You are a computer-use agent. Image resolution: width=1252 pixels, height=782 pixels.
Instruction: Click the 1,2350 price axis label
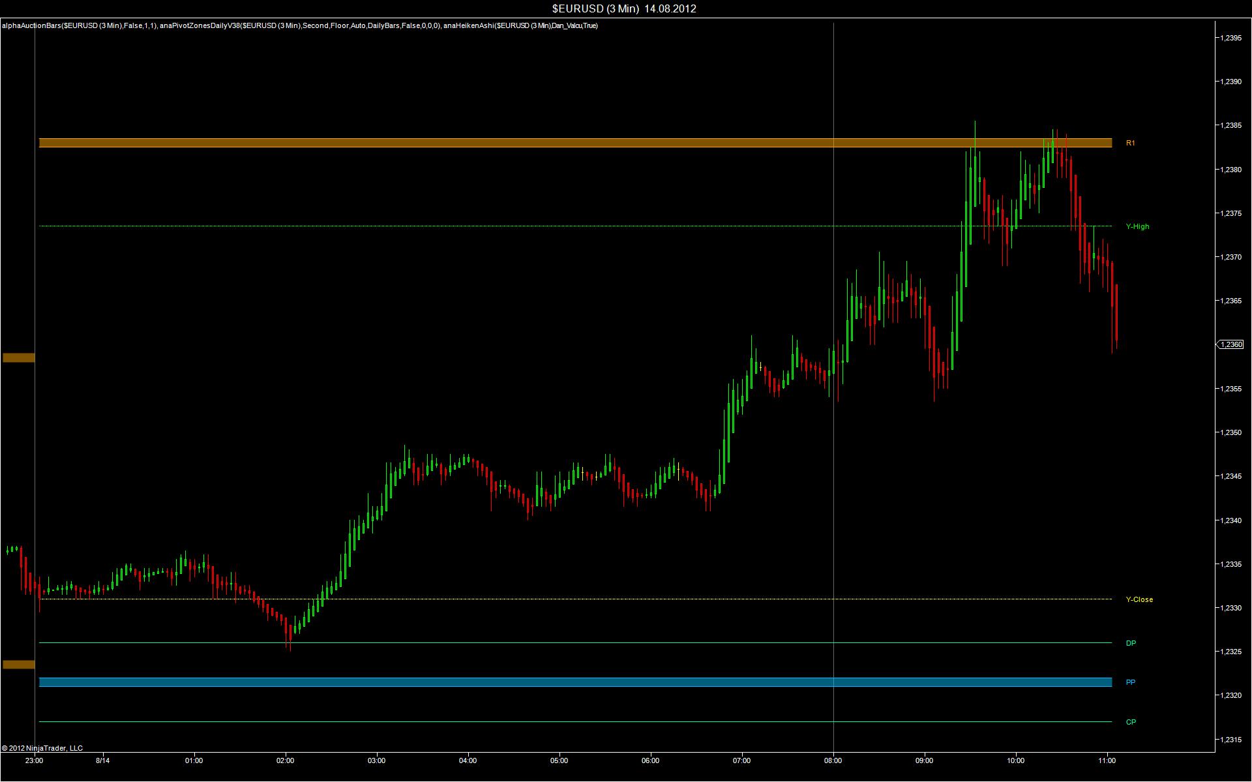click(x=1231, y=432)
